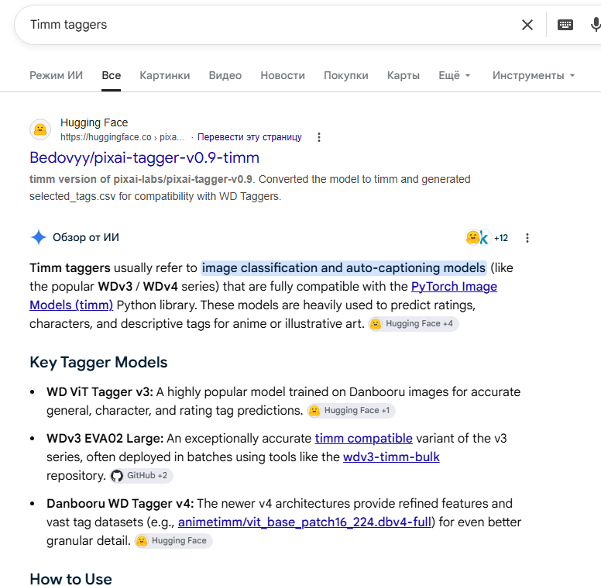Select the Все tab
The height and width of the screenshot is (586, 601).
[112, 75]
